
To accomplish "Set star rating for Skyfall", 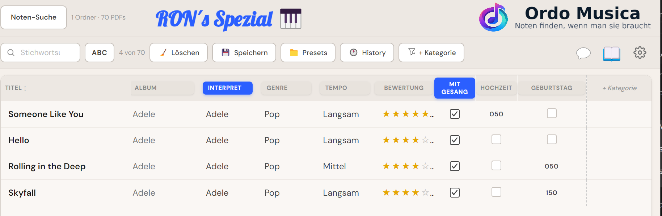I will point(408,192).
